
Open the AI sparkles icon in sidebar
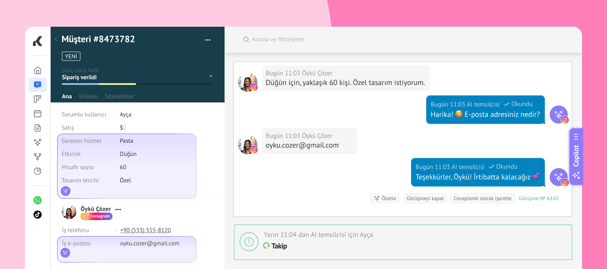coord(37,142)
